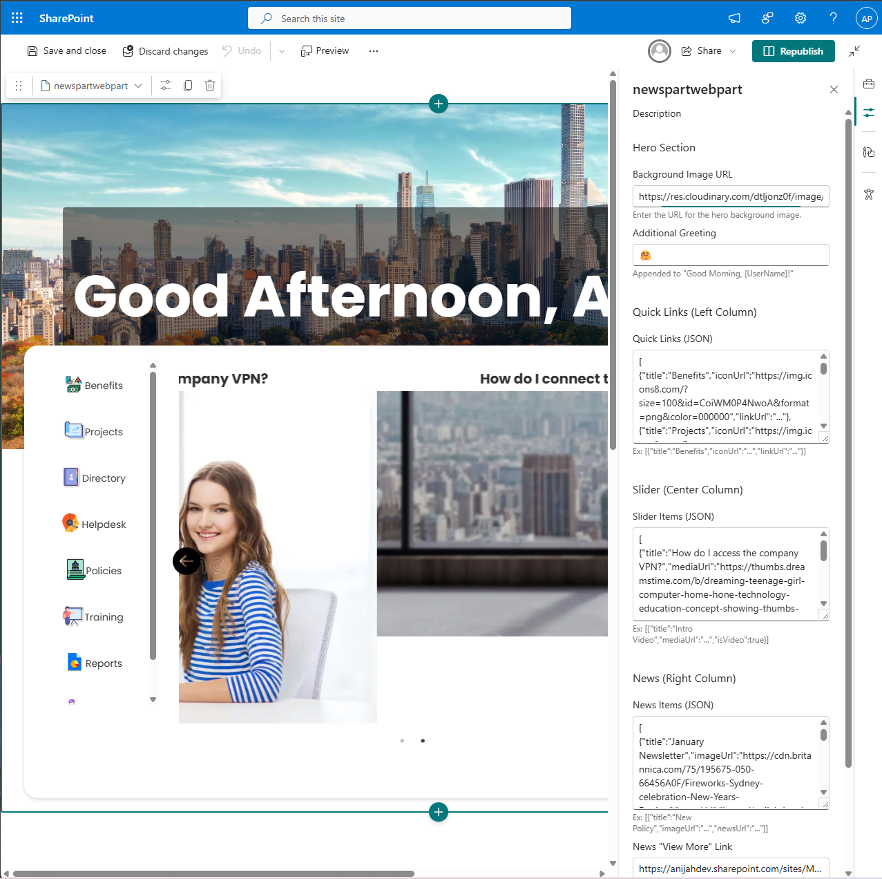Click Save and close
Screen dimensions: 882x879
[x=67, y=51]
